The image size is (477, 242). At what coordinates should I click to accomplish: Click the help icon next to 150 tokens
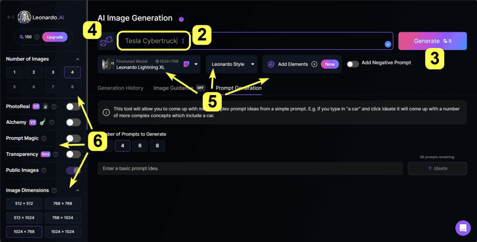[37, 37]
